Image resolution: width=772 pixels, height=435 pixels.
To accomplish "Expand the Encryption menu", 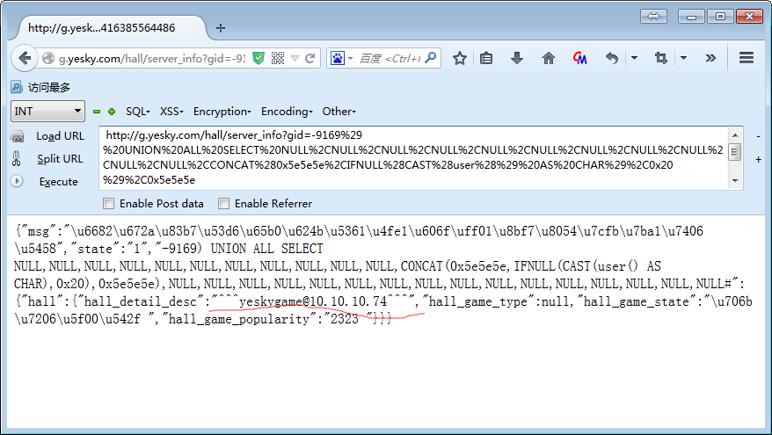I will coord(222,112).
